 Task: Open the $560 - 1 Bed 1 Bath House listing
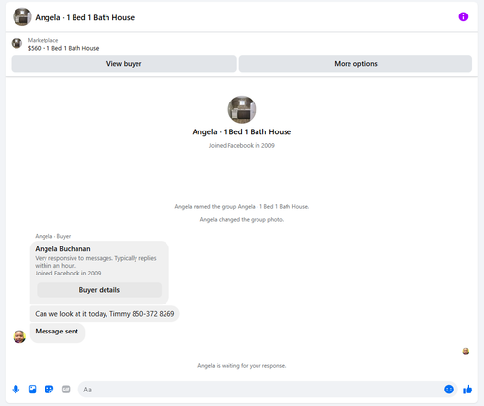coord(63,48)
